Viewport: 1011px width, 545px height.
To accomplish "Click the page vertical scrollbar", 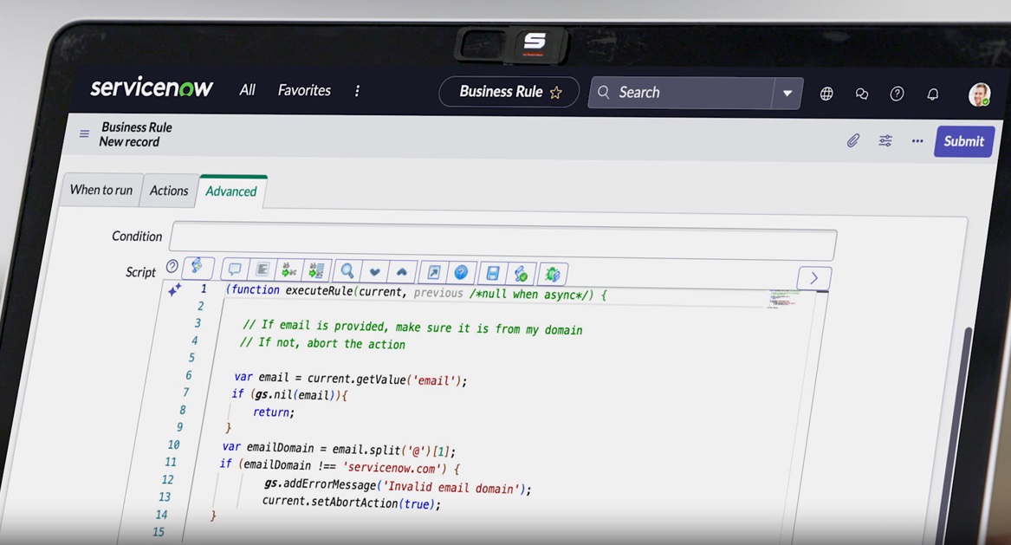I will 958,436.
